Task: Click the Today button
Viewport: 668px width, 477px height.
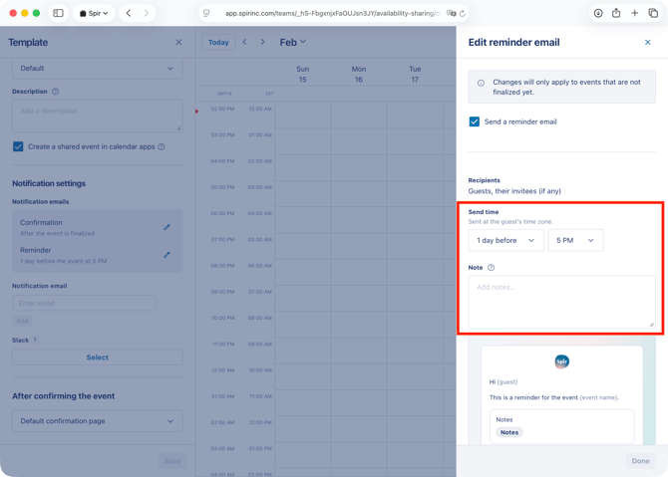Action: click(x=218, y=42)
